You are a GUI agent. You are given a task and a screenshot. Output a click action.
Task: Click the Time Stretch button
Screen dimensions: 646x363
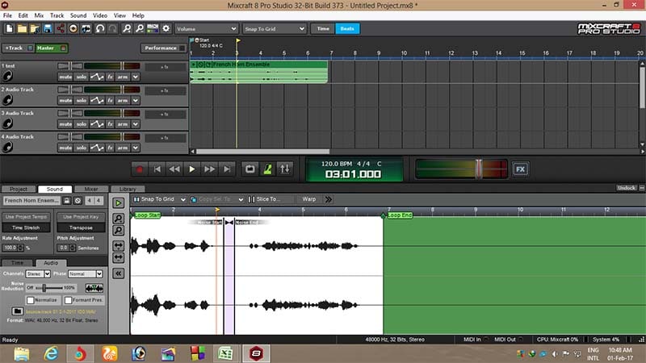(26, 227)
